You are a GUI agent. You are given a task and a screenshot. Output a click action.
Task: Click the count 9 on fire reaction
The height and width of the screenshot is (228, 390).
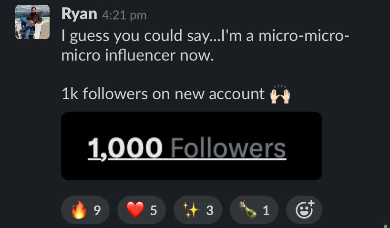click(97, 210)
